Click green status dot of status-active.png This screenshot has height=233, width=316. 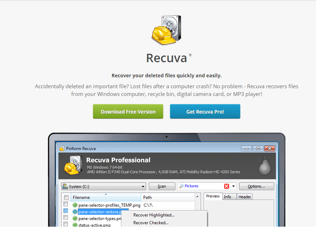75,225
